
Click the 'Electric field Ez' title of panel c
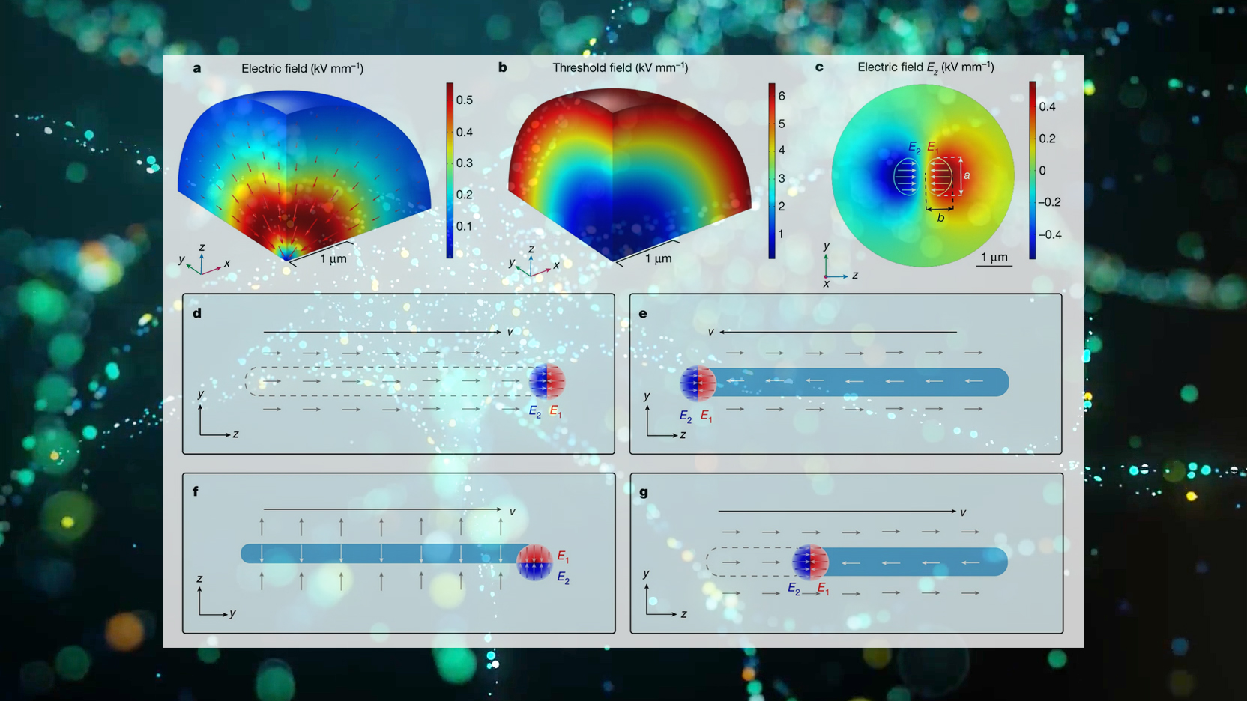[925, 67]
